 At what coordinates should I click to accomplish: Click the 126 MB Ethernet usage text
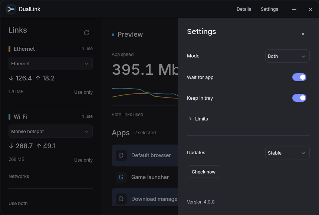[x=16, y=92]
